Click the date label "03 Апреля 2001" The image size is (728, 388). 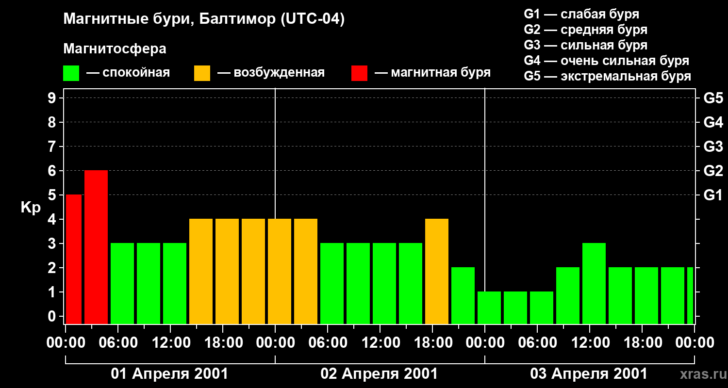(589, 374)
